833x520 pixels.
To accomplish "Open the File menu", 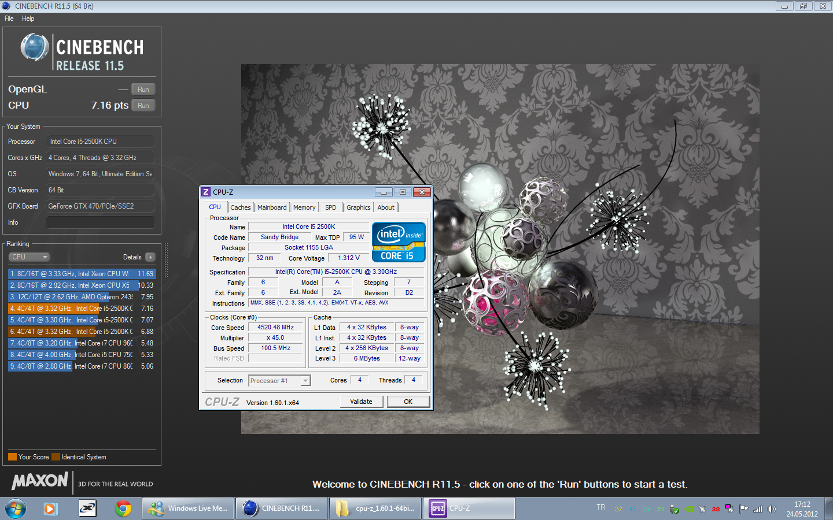I will 9,18.
